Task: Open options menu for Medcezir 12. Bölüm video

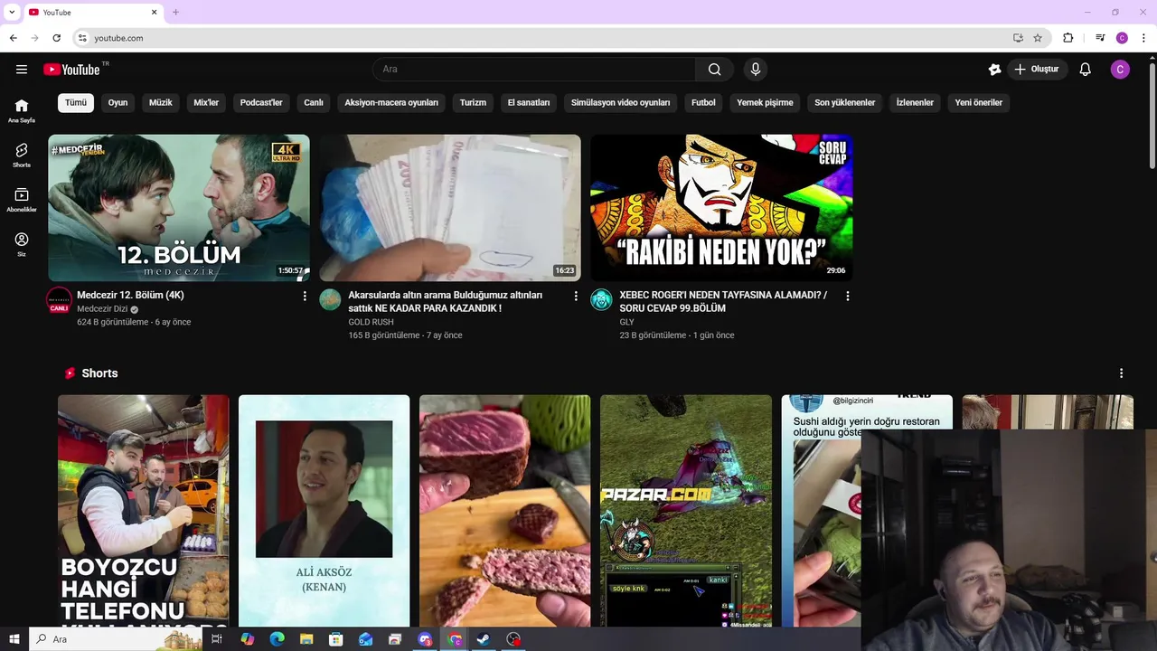Action: point(305,296)
